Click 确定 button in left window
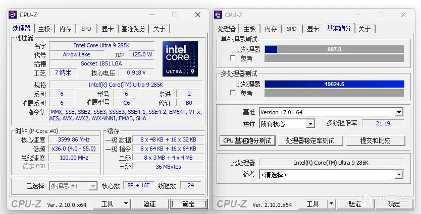This screenshot has width=421, height=214. click(x=188, y=204)
